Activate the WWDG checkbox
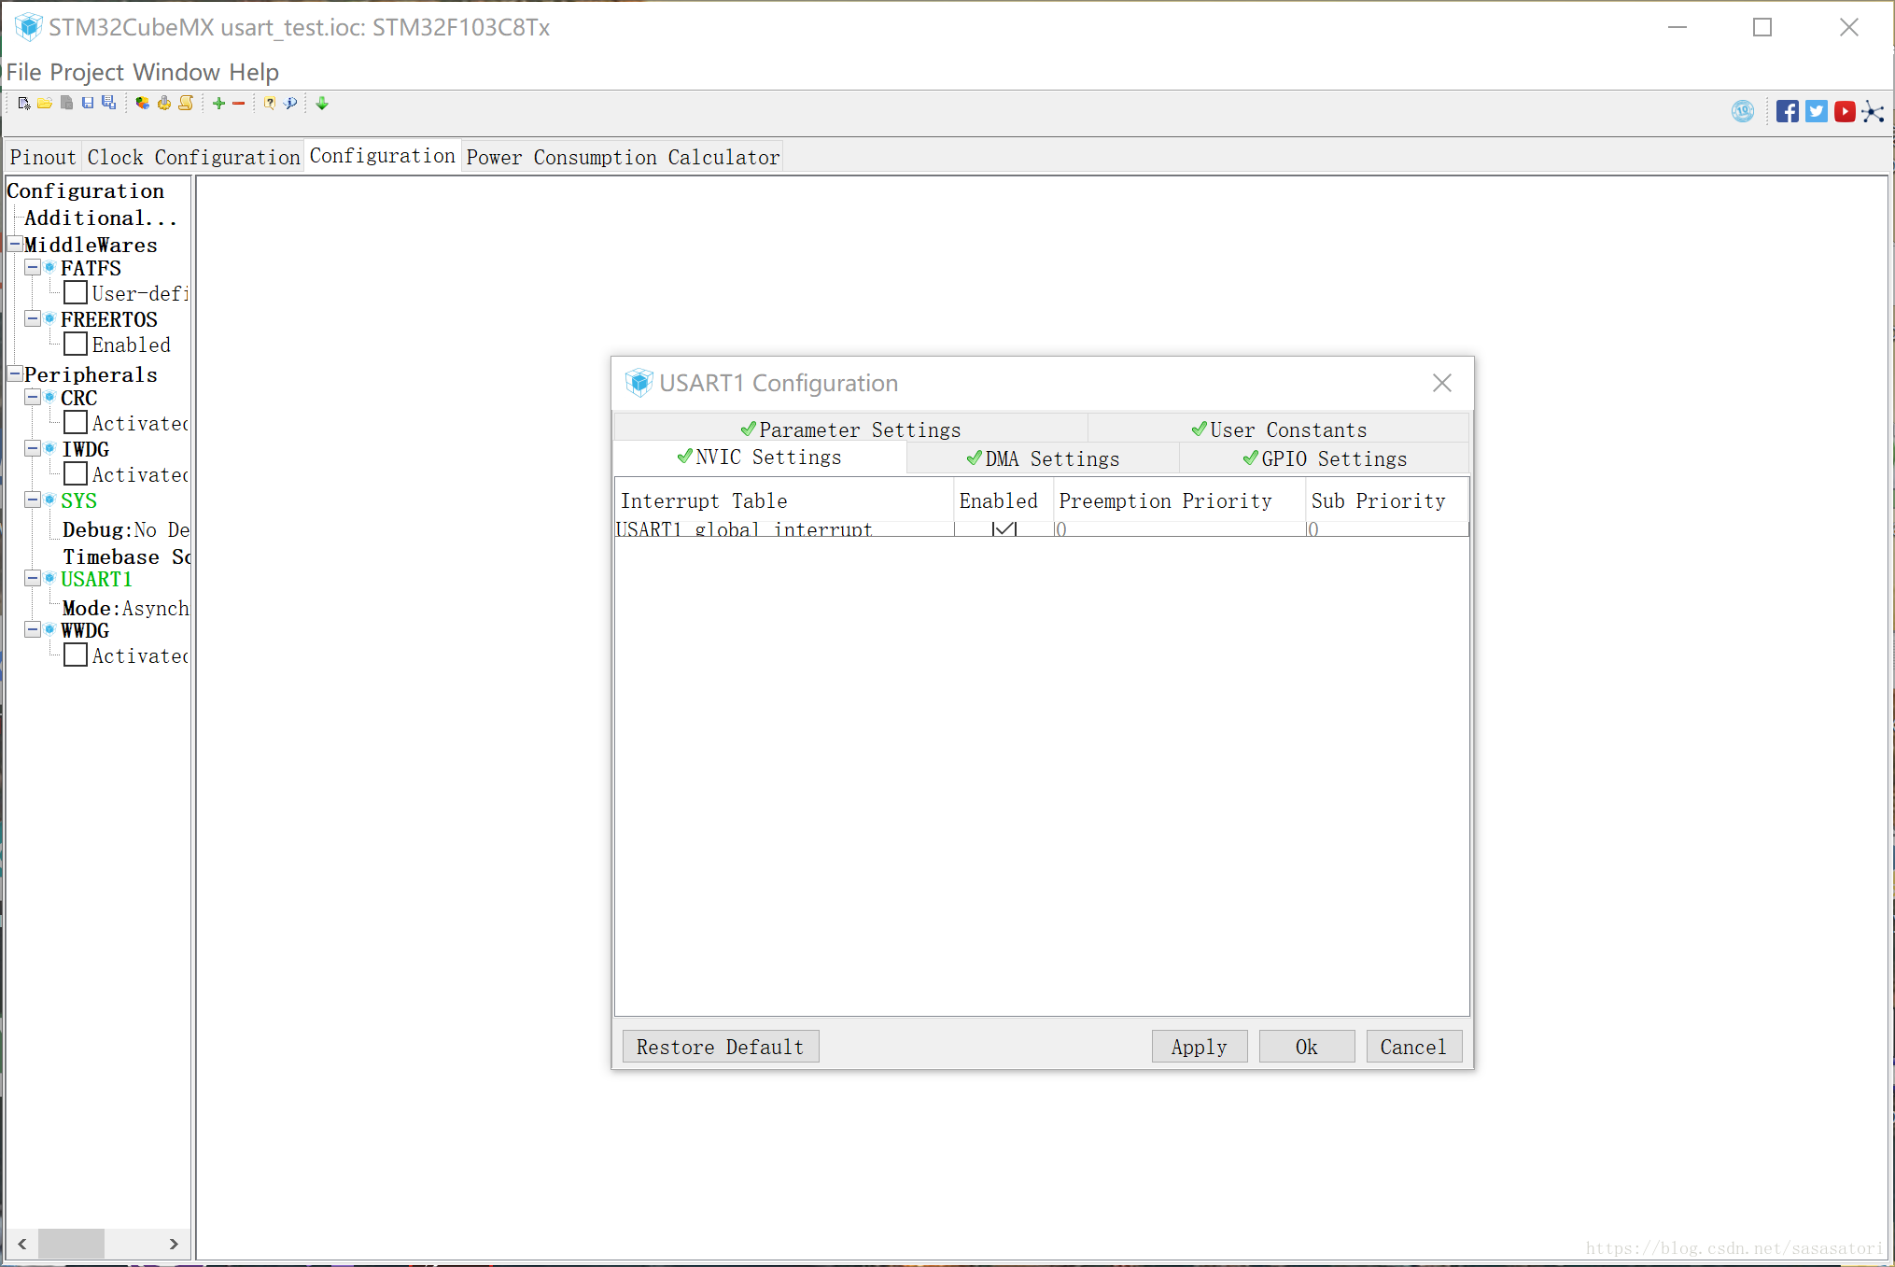Screen dimensions: 1895x1267 76,655
